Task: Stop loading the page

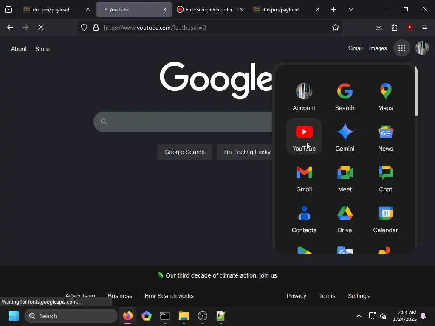Action: 41,27
